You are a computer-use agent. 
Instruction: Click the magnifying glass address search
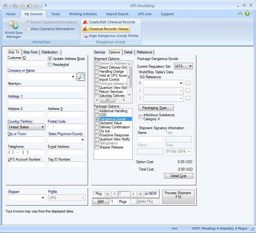pyautogui.click(x=81, y=76)
